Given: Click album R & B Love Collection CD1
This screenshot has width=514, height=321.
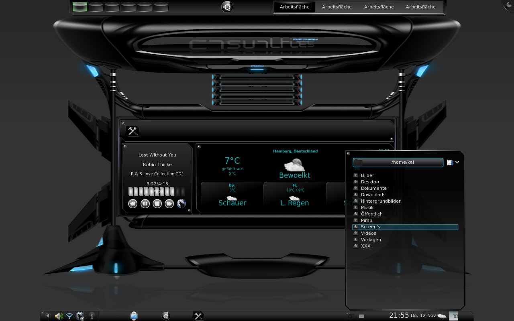Looking at the screenshot, I should pos(157,174).
